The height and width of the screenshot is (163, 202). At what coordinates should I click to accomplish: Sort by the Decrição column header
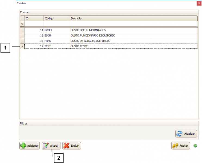133,19
